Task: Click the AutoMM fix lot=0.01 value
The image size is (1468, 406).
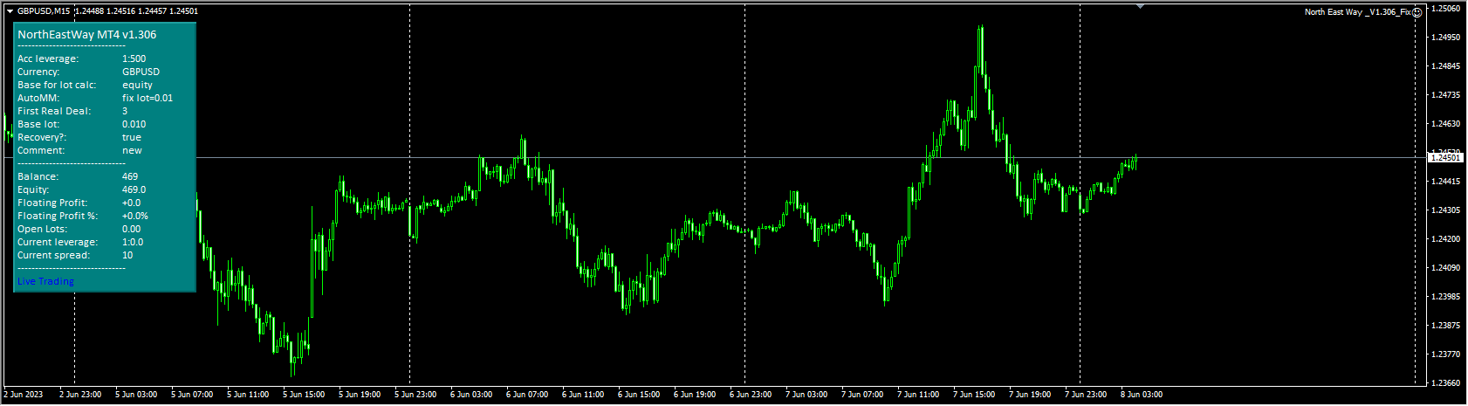Action: (147, 98)
